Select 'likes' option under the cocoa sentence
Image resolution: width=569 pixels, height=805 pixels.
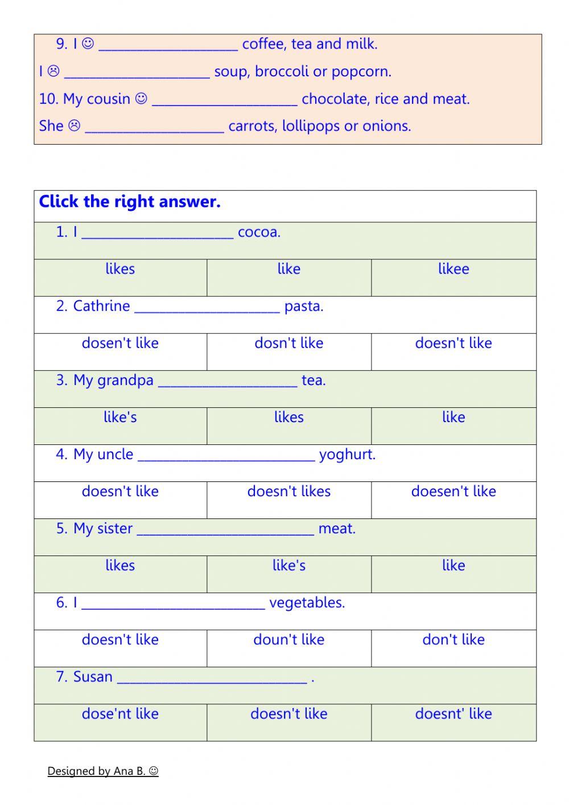[120, 269]
